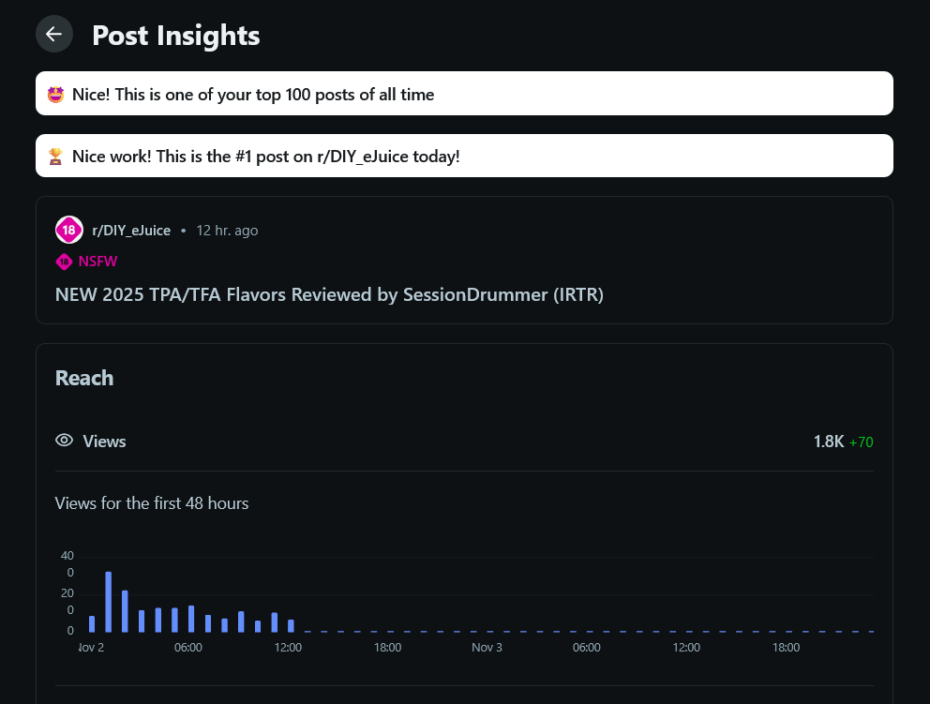Image resolution: width=930 pixels, height=704 pixels.
Task: Click the green +70 views change
Action: point(862,442)
